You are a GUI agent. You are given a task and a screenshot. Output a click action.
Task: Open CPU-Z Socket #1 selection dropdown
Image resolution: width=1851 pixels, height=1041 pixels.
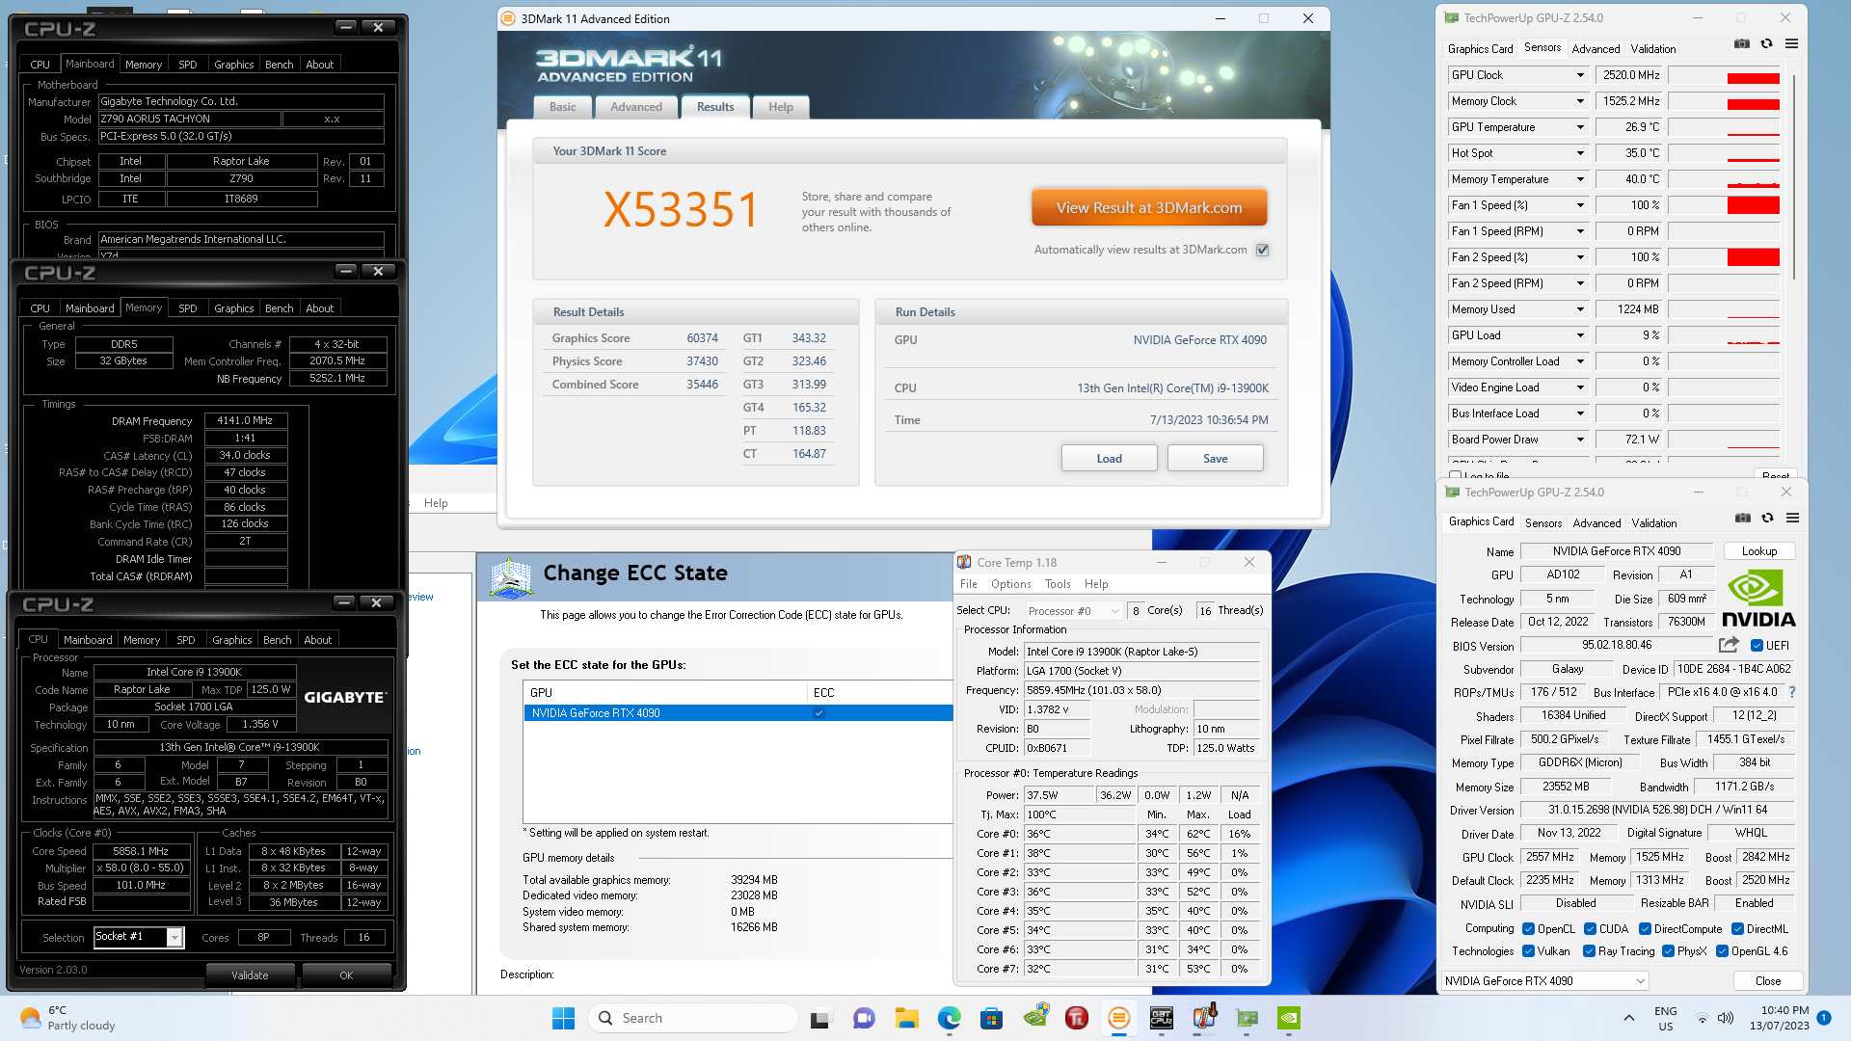[x=139, y=937]
